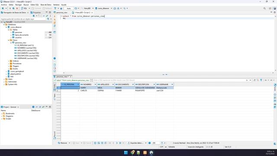The height and width of the screenshot is (156, 277).
Task: Click the execute script icon in editor sidebar
Action: [x=55, y=23]
